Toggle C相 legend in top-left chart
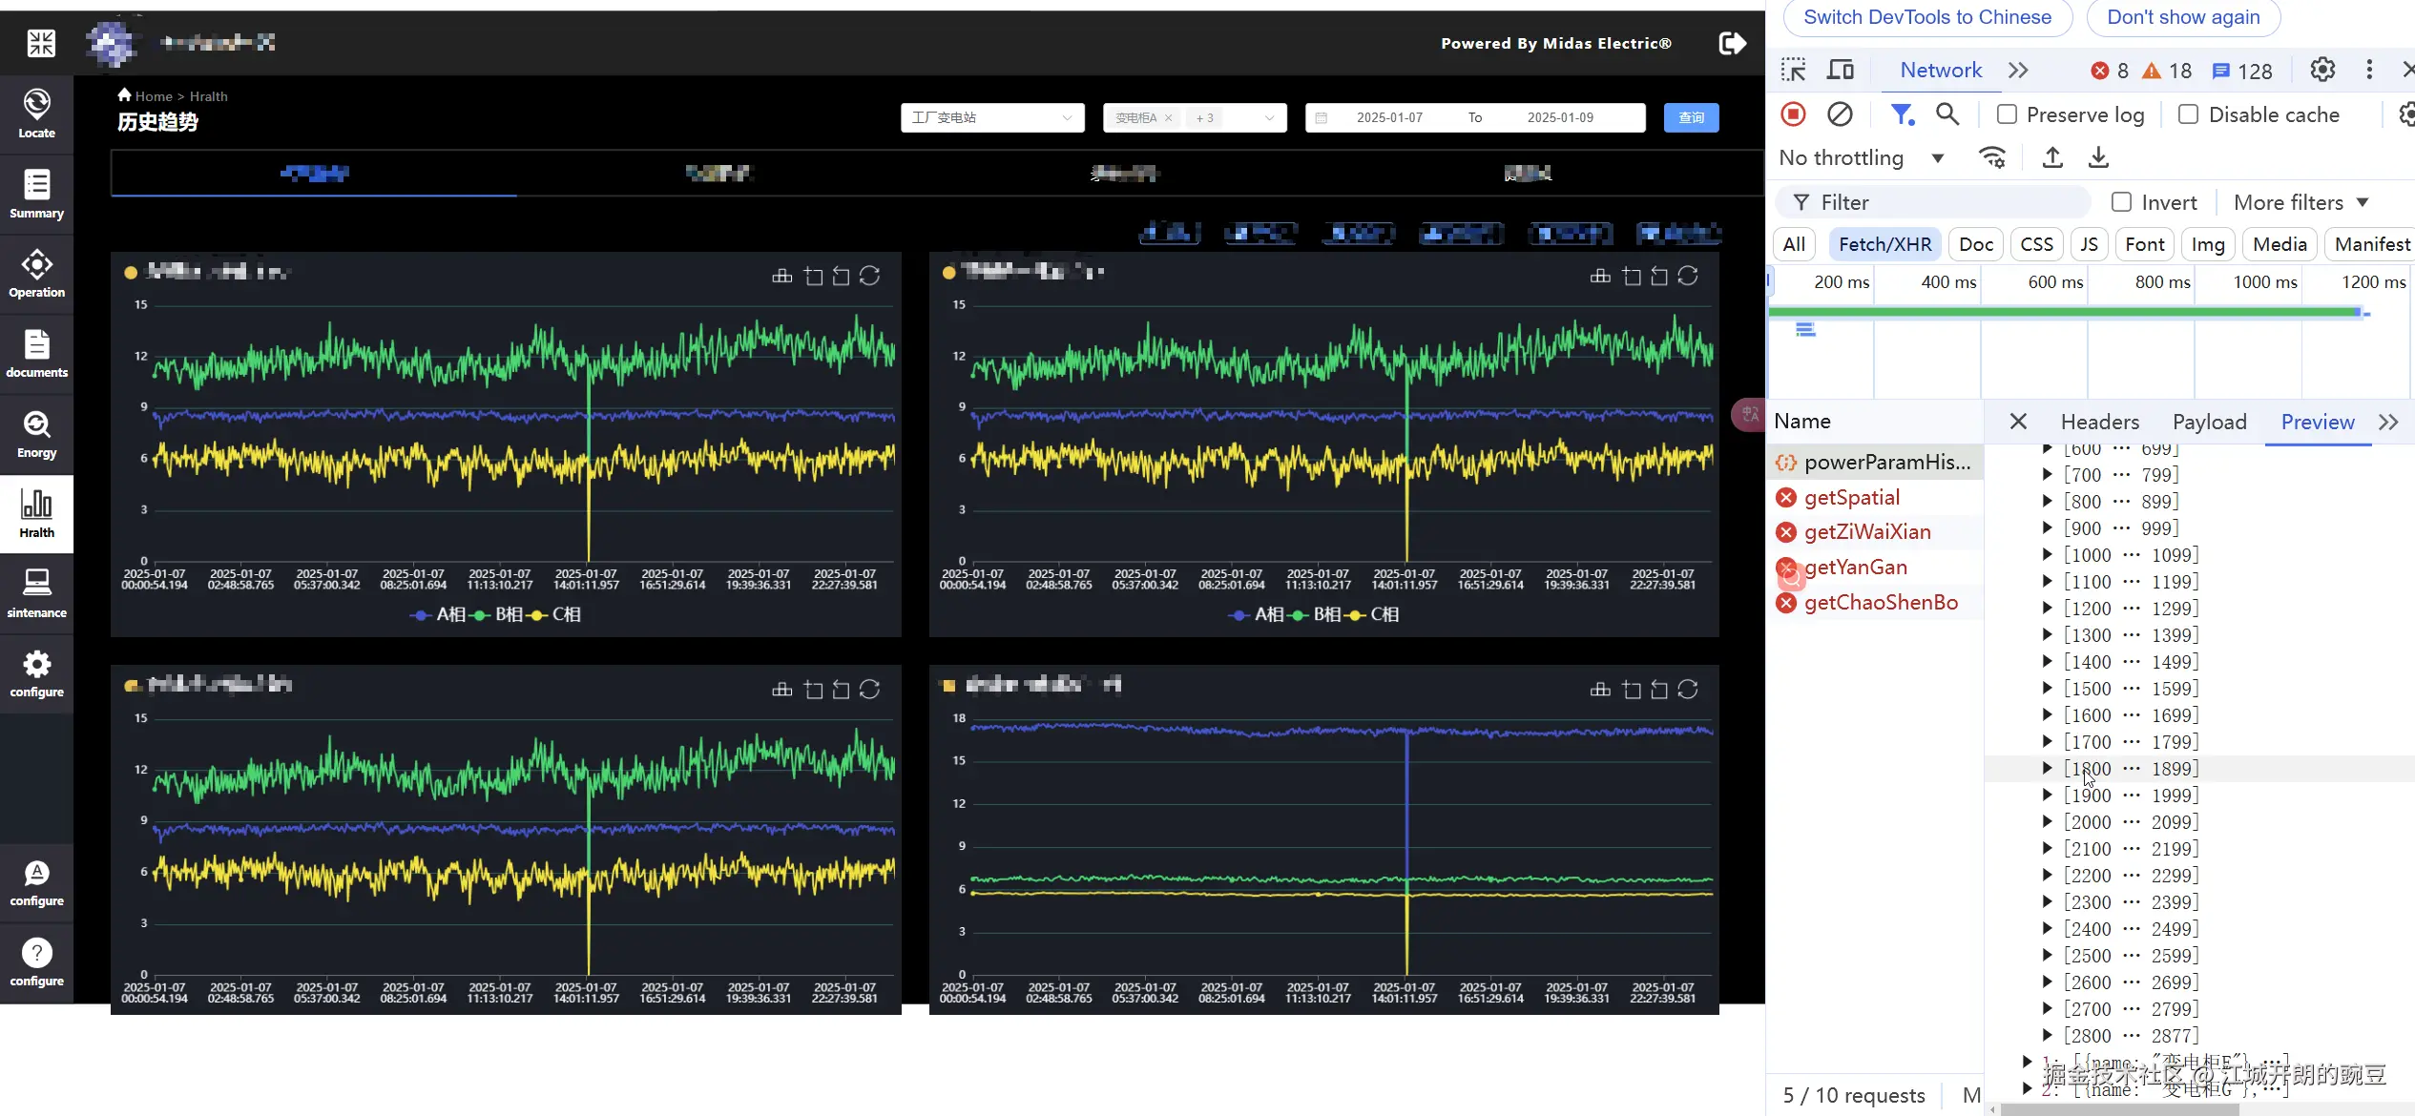Screen dimensions: 2415x1116 (554, 615)
